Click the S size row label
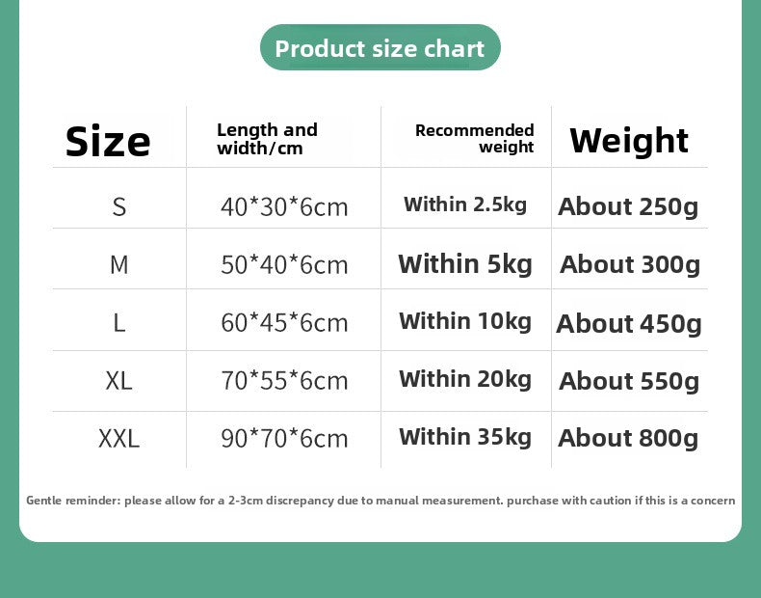The height and width of the screenshot is (598, 761). 119,206
